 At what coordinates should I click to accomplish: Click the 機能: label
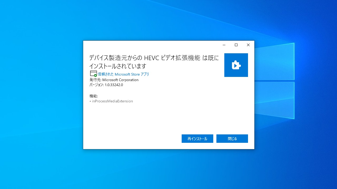[94, 96]
